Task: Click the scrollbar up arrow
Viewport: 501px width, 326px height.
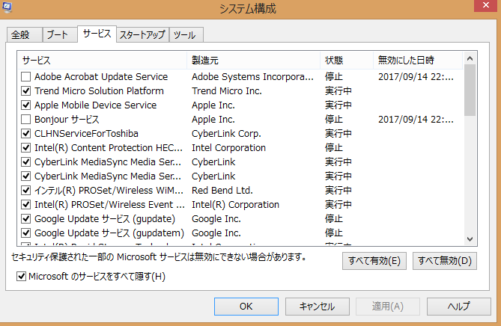Action: 470,58
